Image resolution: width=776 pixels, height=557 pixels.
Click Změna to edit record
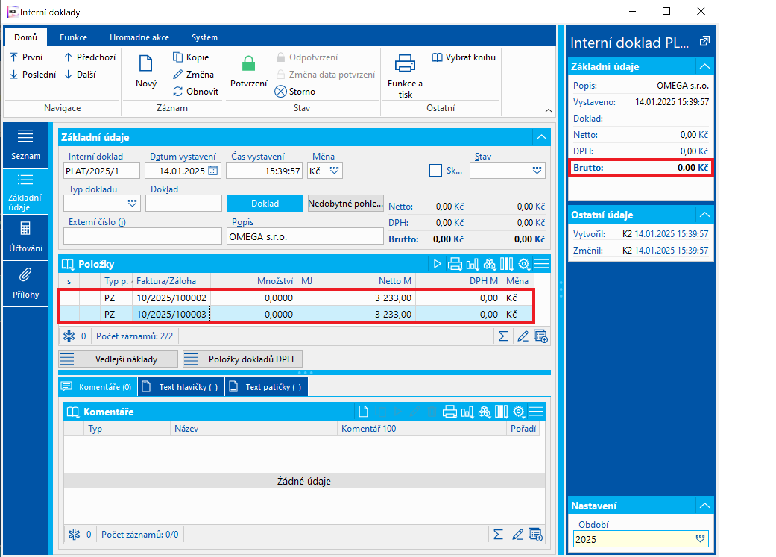tap(193, 74)
